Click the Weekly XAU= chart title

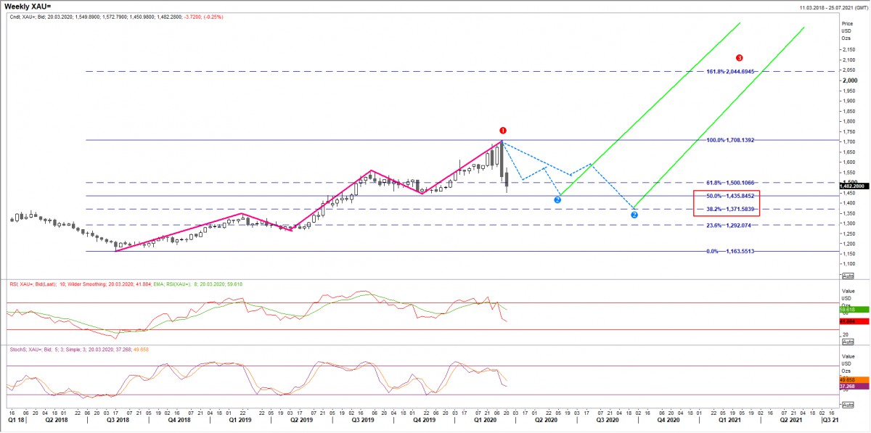coord(28,6)
